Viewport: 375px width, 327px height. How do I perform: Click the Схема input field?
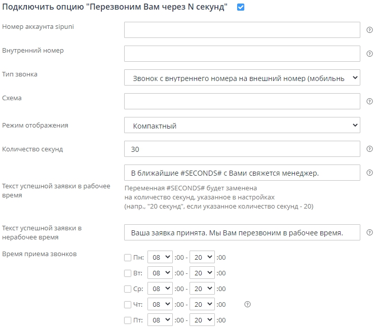point(242,101)
